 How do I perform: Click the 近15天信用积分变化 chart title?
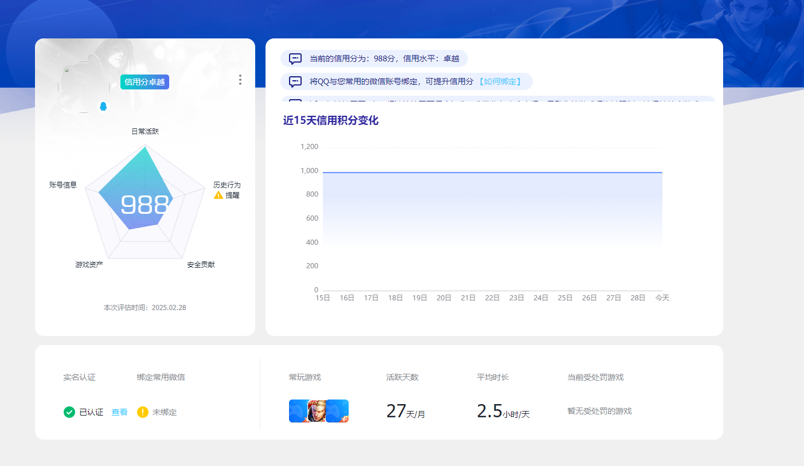coord(331,120)
